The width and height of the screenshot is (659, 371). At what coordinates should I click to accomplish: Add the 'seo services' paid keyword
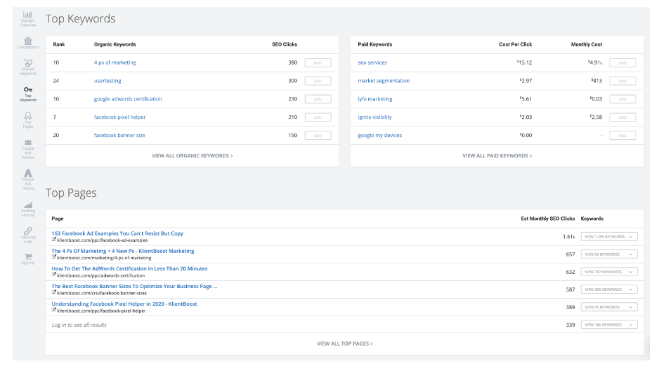click(x=622, y=63)
